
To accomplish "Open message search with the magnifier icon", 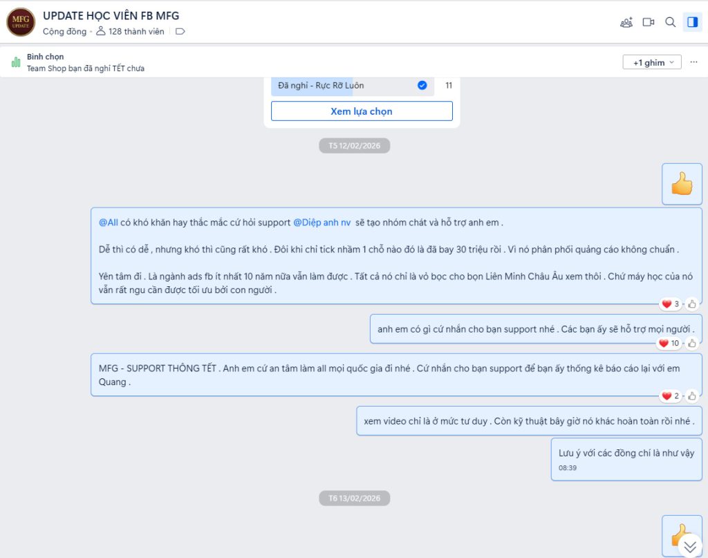I will pyautogui.click(x=670, y=22).
